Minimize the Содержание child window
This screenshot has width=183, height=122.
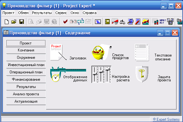tap(160, 33)
